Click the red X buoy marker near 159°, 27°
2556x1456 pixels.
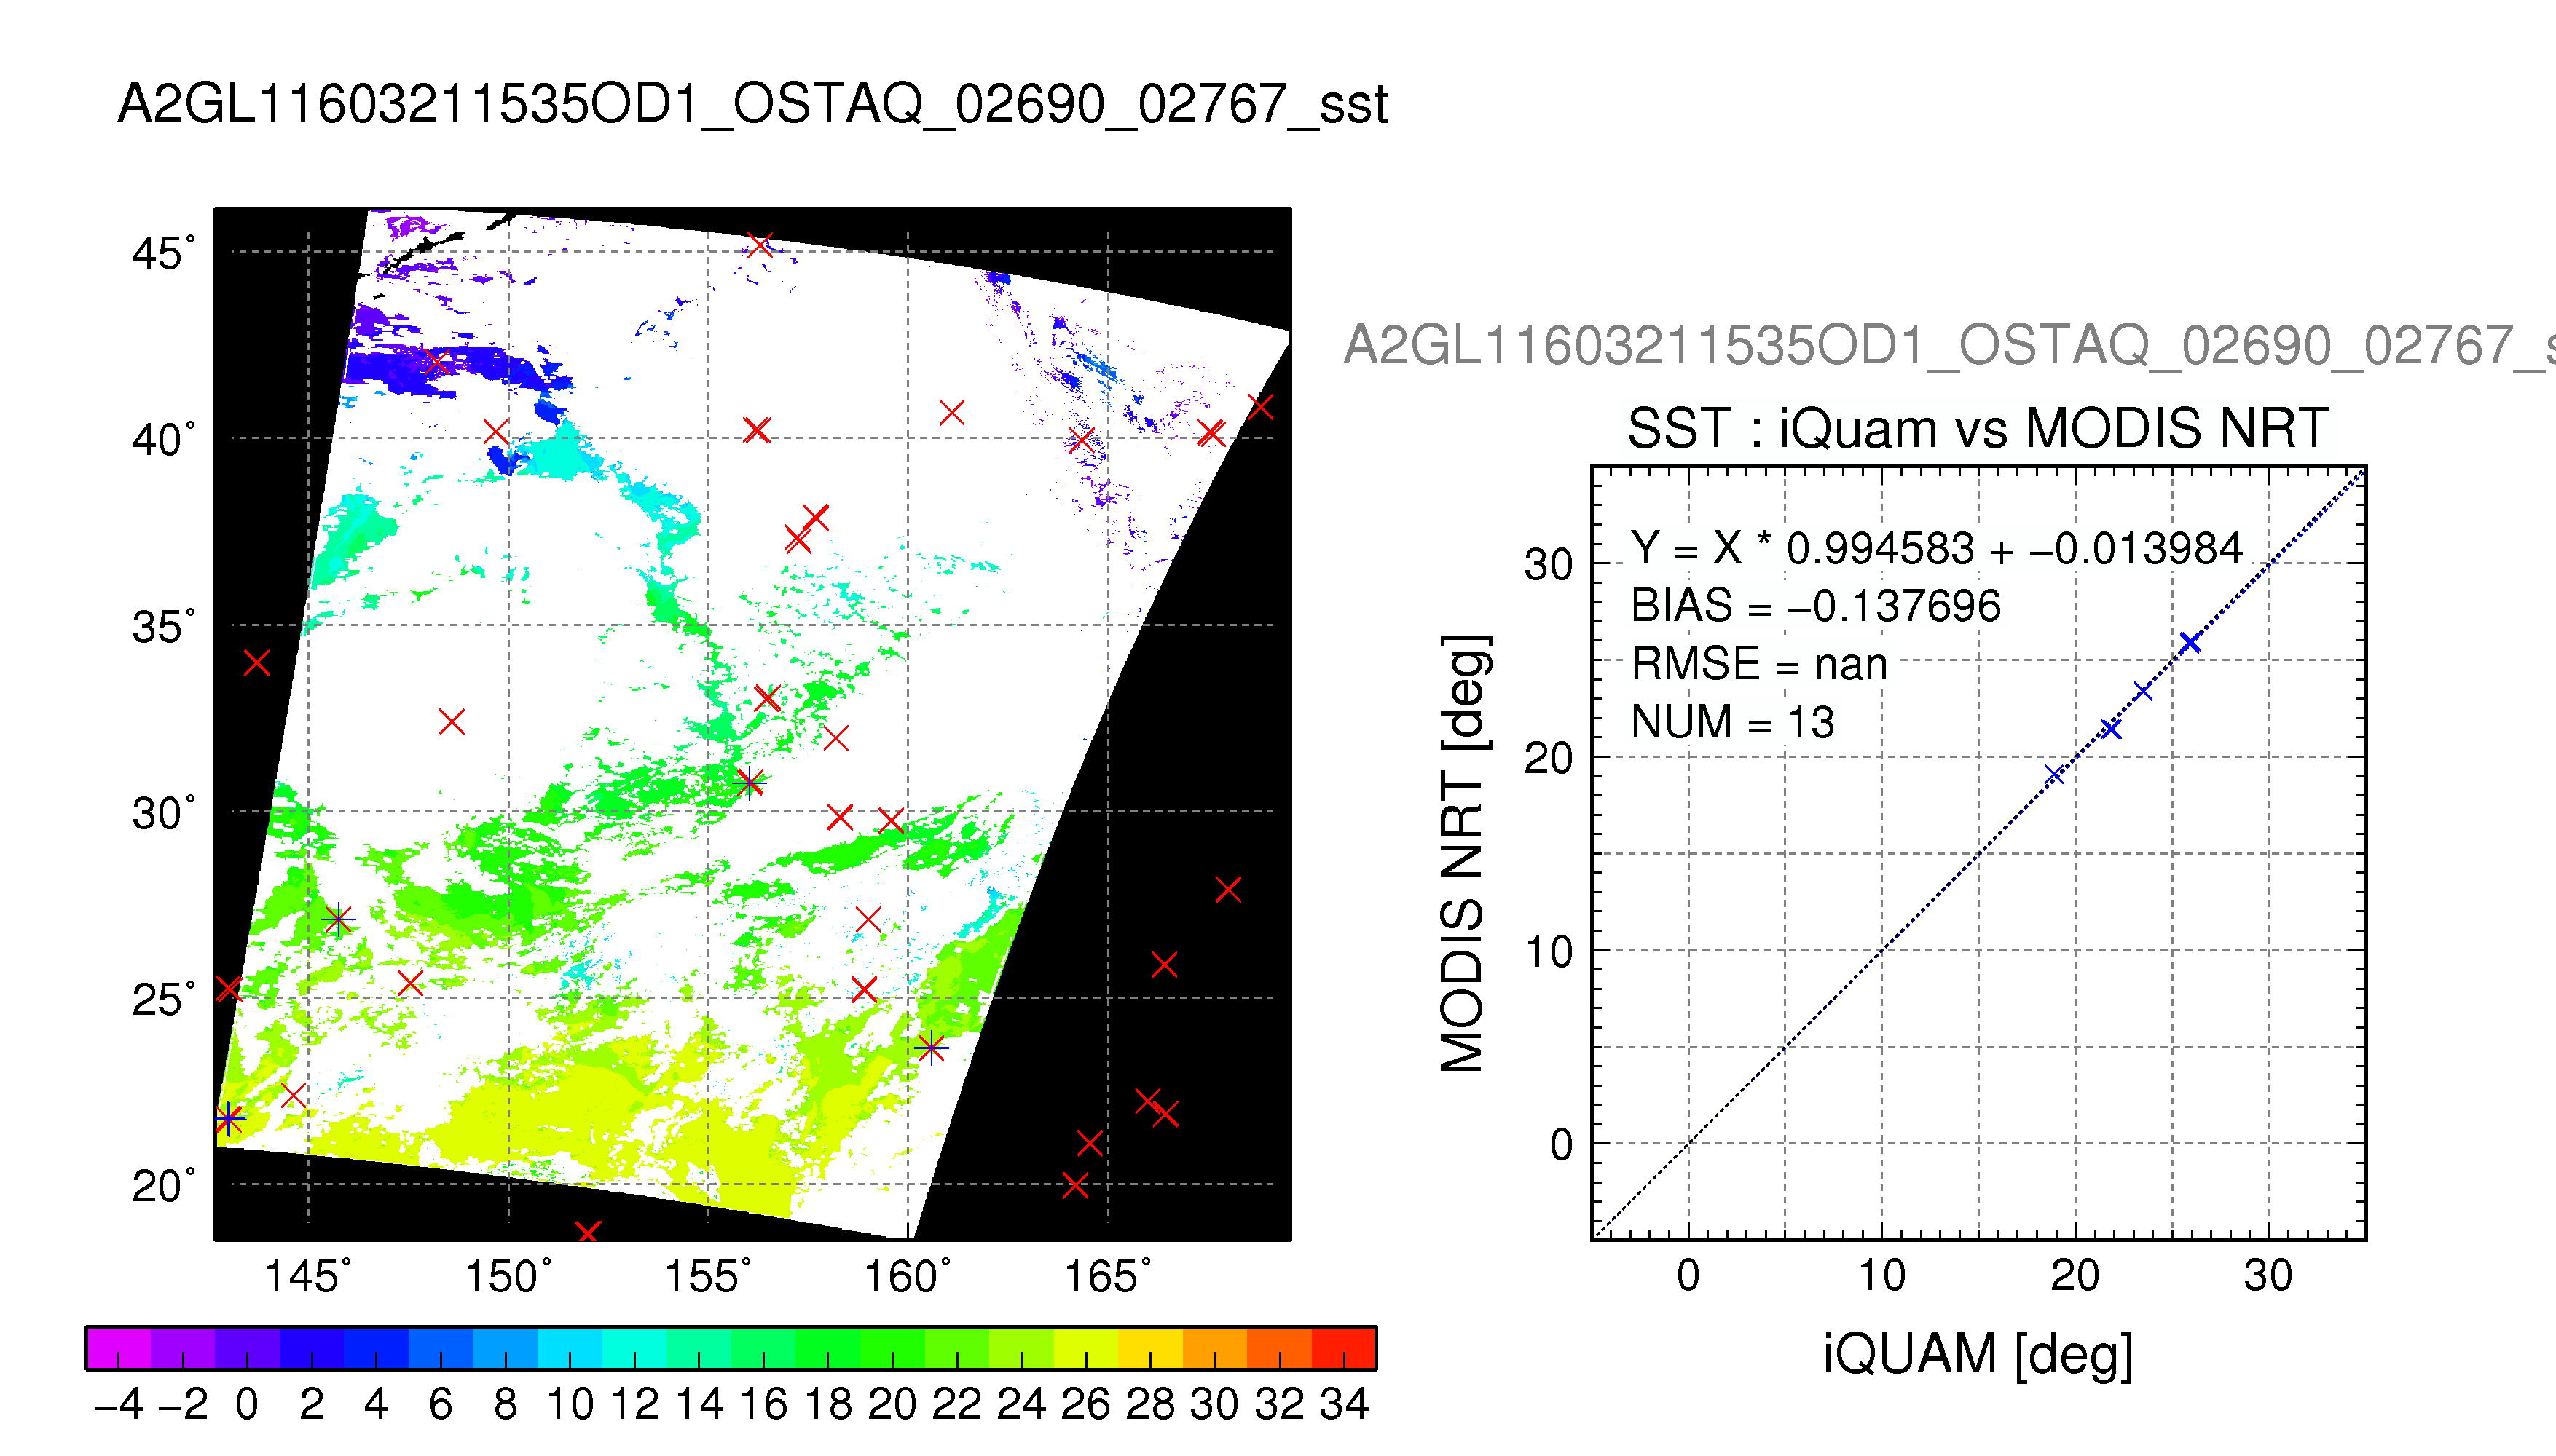(x=868, y=919)
